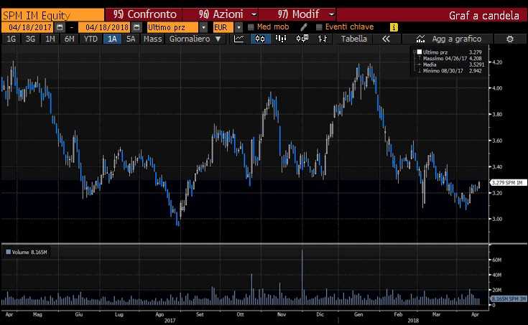The height and width of the screenshot is (325, 528).
Task: Open the yellow info icon
Action: coord(393,27)
